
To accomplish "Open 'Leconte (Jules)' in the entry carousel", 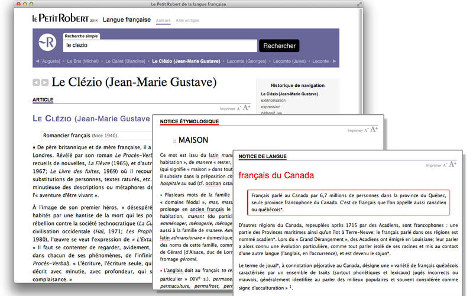I will pyautogui.click(x=289, y=61).
